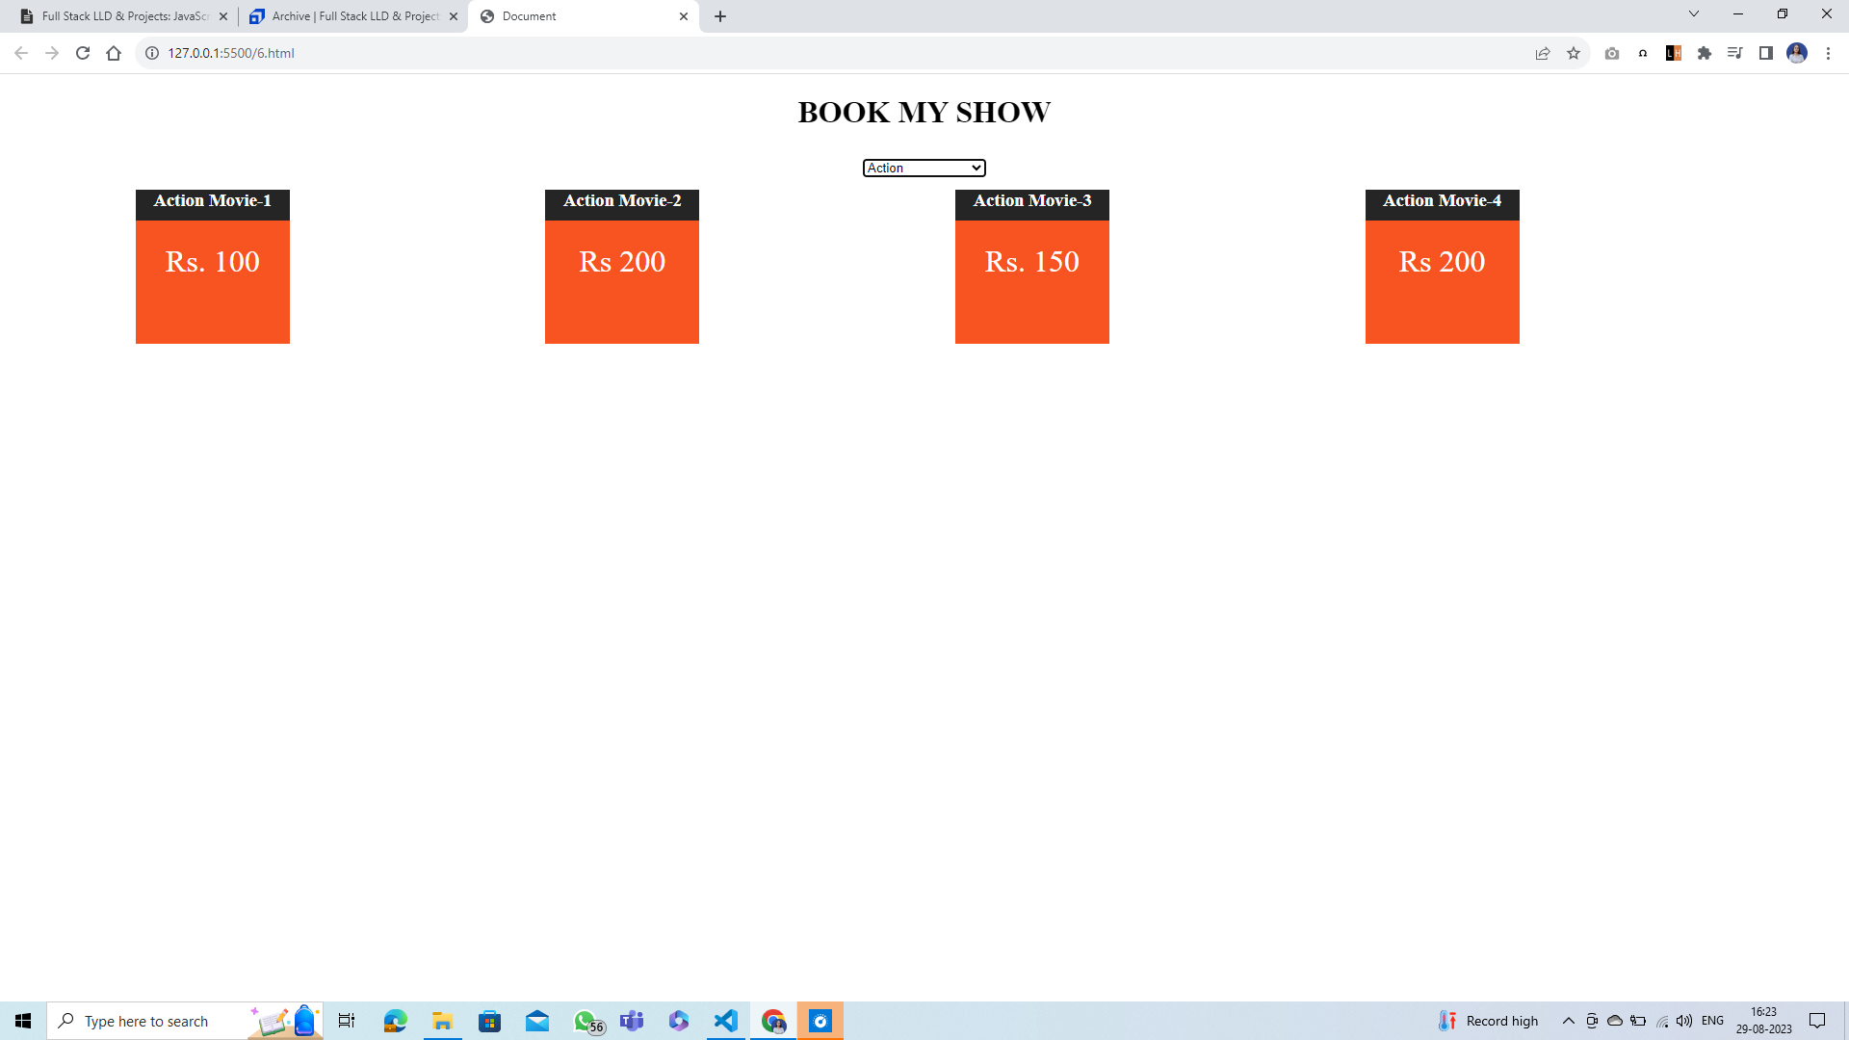Switch to Chrome in taskbar
The image size is (1849, 1040).
[x=773, y=1021]
